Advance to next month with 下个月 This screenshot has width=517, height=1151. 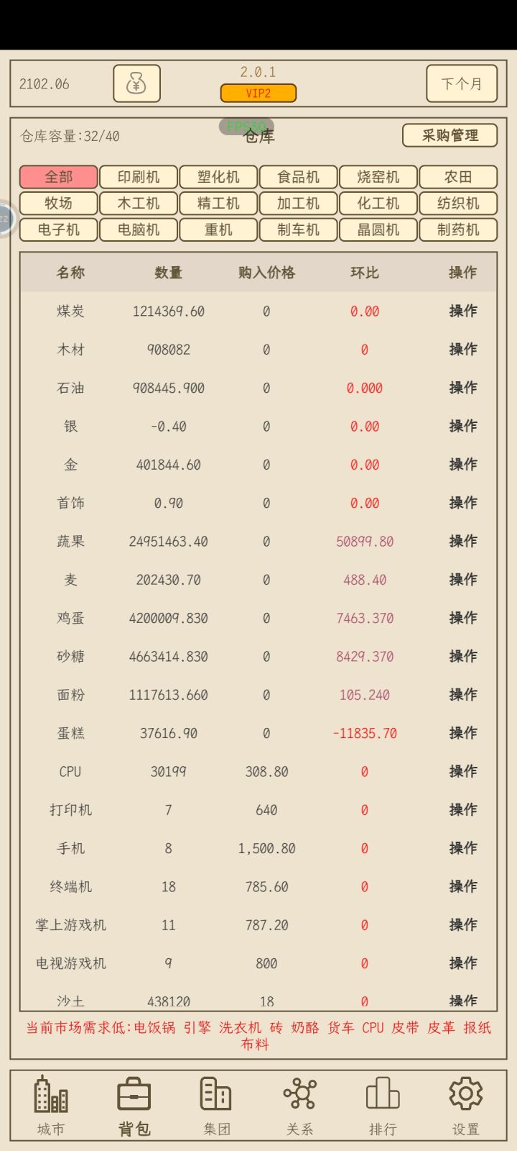tap(461, 84)
